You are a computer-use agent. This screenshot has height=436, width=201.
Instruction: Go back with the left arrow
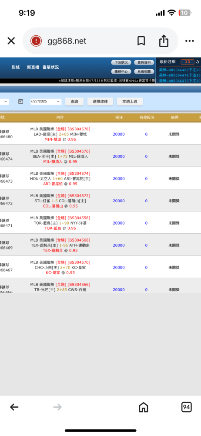[14, 407]
